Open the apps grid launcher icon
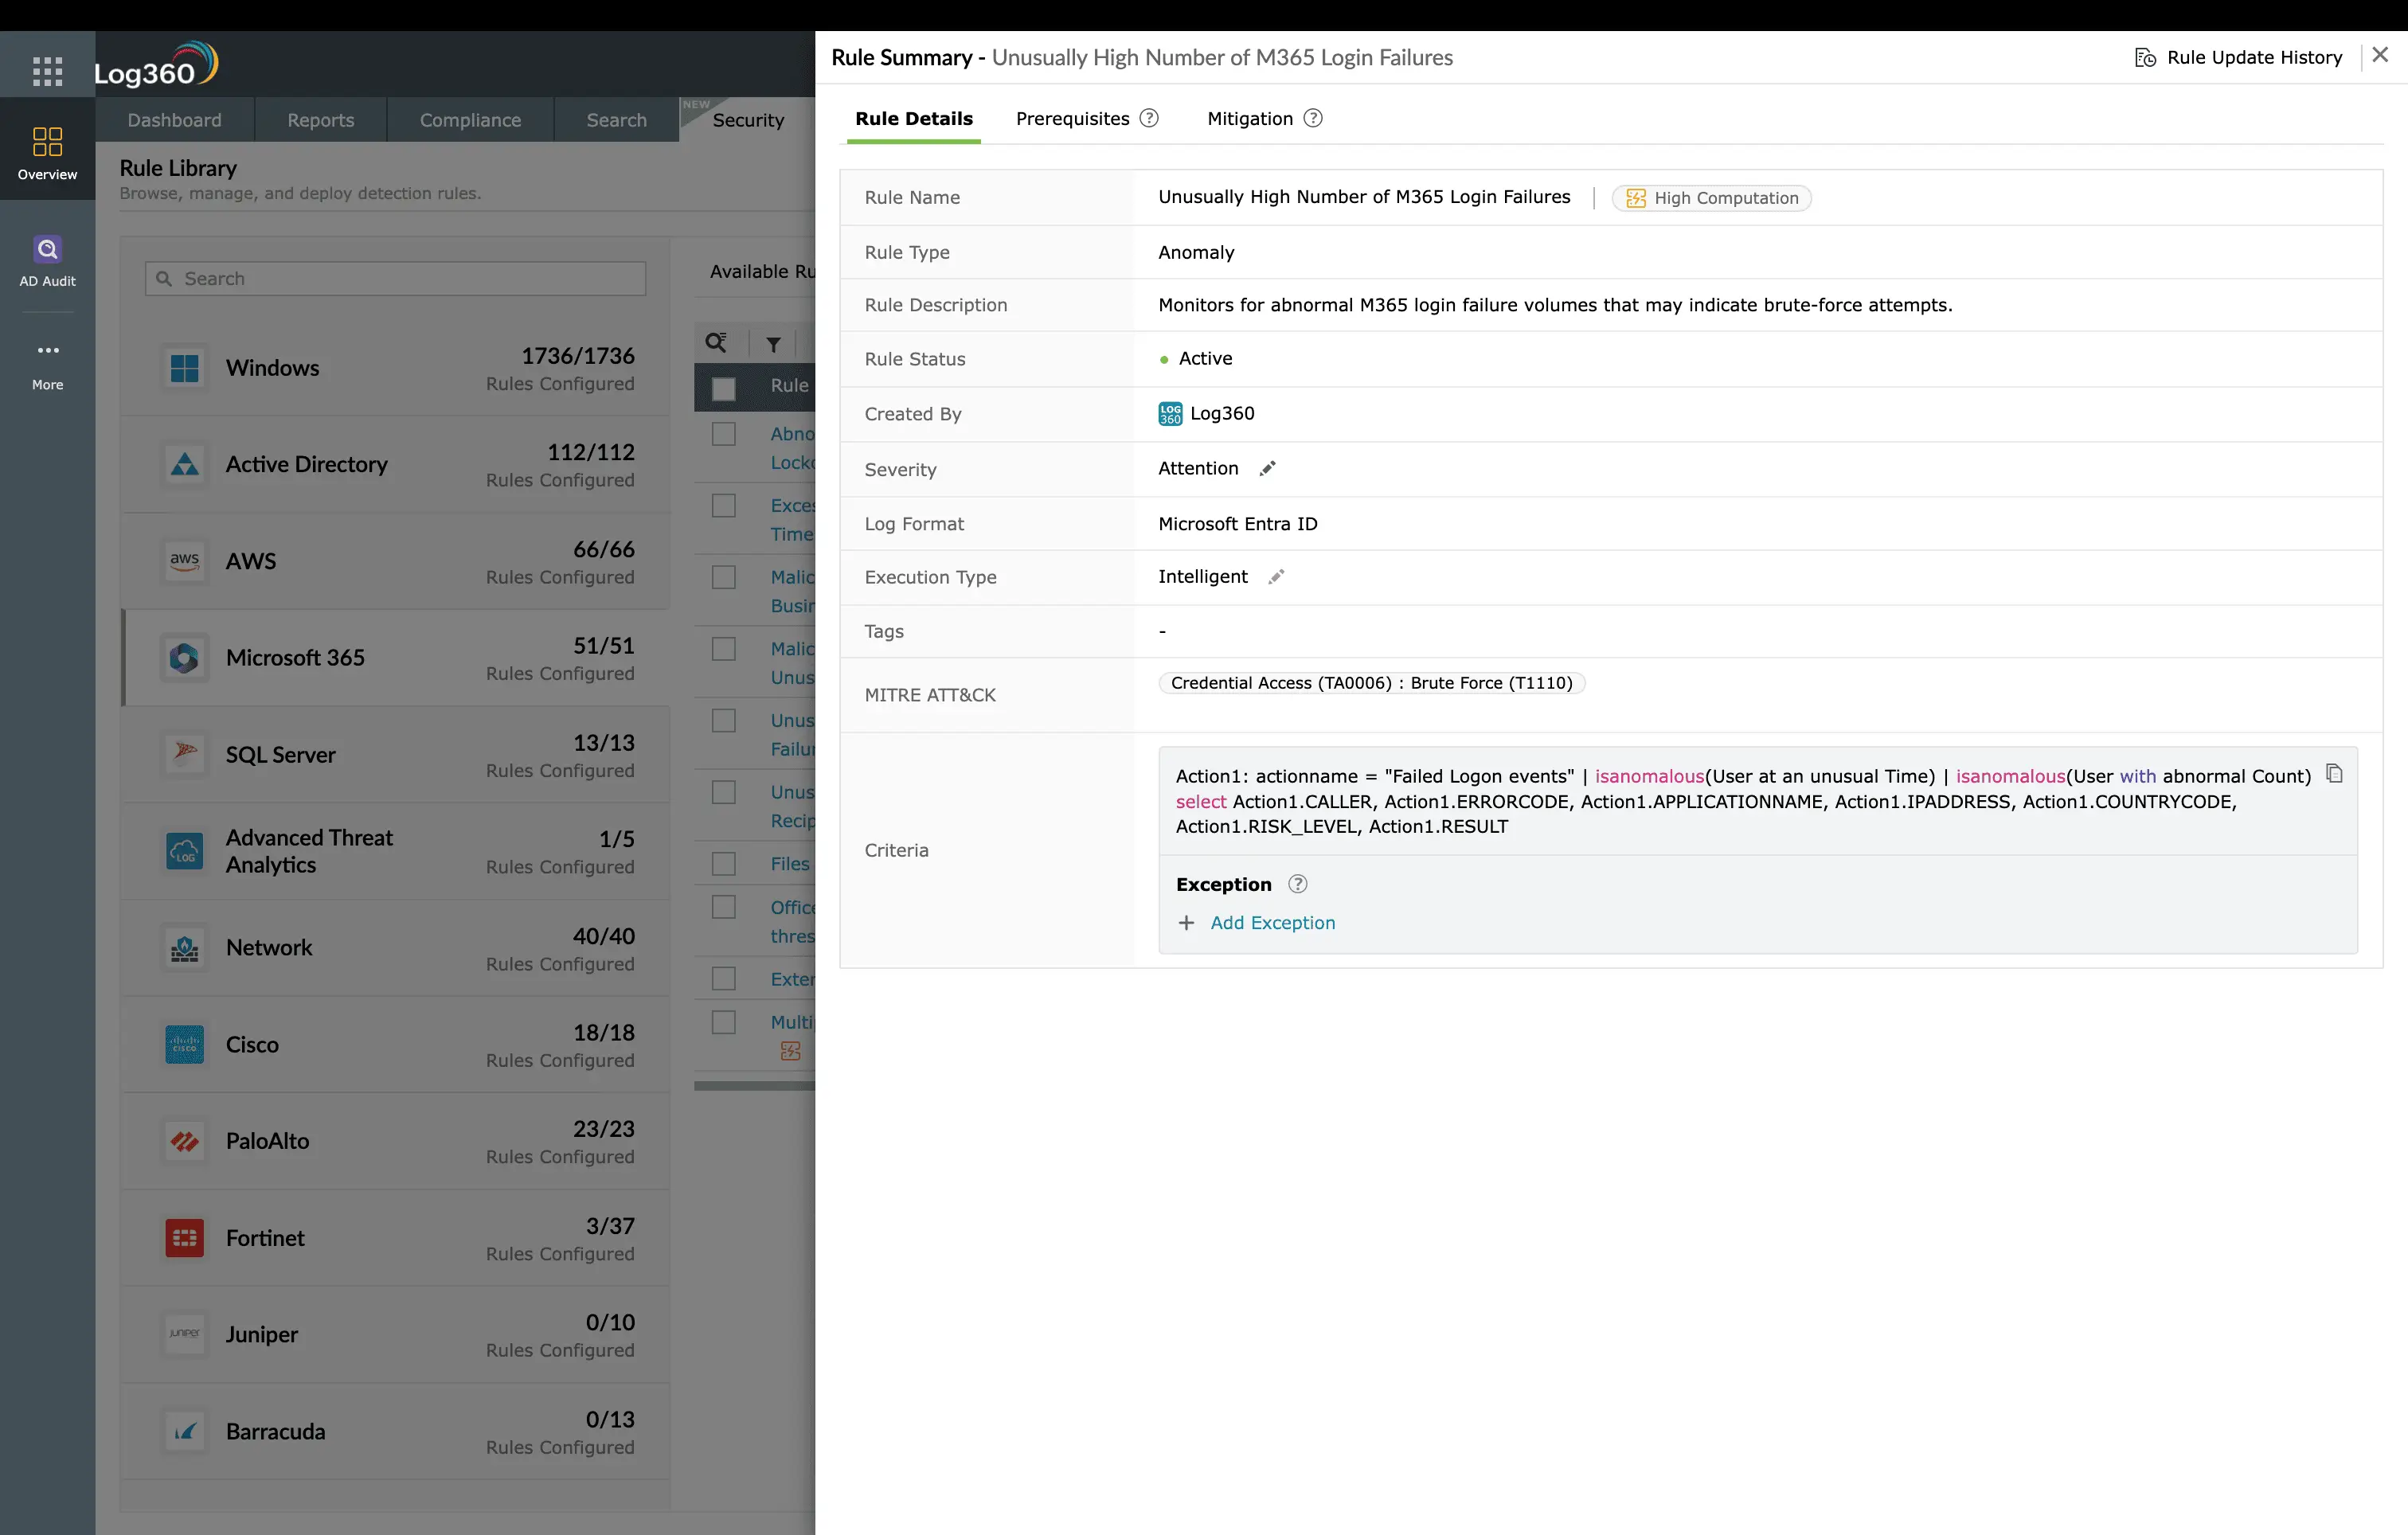Image resolution: width=2408 pixels, height=1535 pixels. pyautogui.click(x=47, y=70)
